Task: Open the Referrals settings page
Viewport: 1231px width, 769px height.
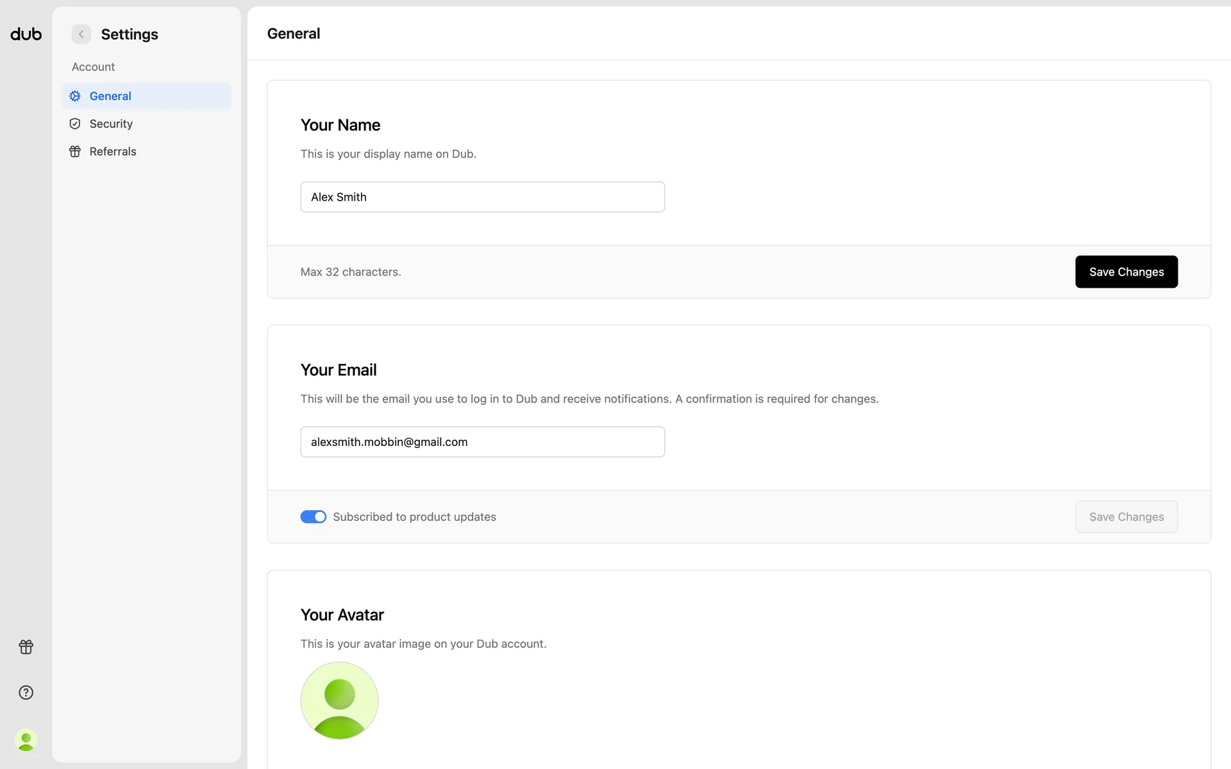Action: pyautogui.click(x=113, y=152)
